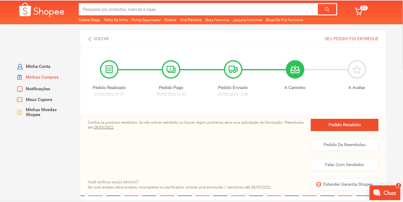Click the Meus Cupons icon
The image size is (403, 202).
(20, 99)
